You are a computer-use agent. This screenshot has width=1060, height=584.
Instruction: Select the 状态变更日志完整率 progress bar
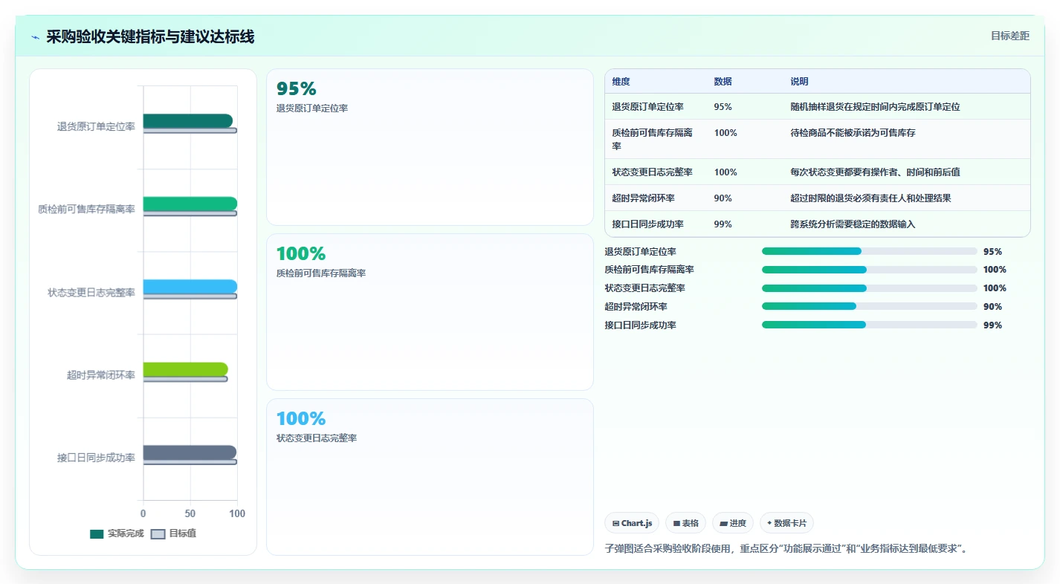click(870, 288)
